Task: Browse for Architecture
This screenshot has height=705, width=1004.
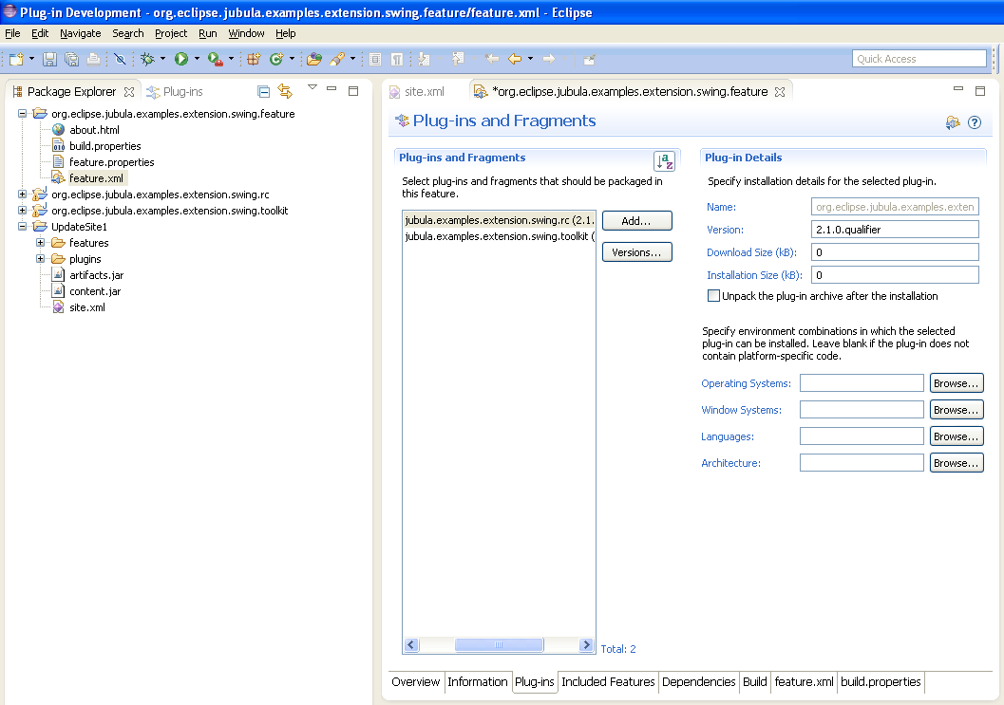Action: [957, 462]
